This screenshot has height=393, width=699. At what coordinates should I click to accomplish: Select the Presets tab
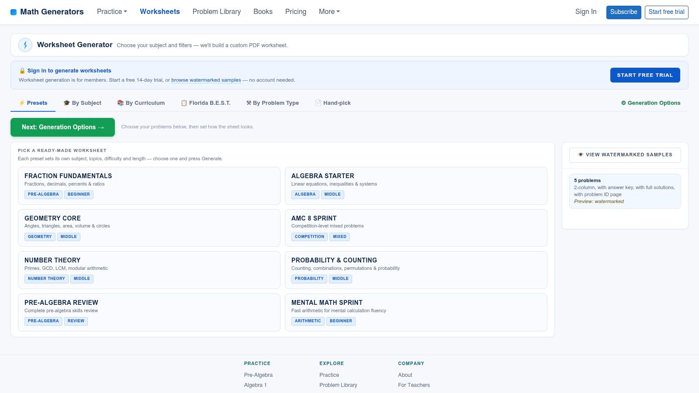click(33, 103)
